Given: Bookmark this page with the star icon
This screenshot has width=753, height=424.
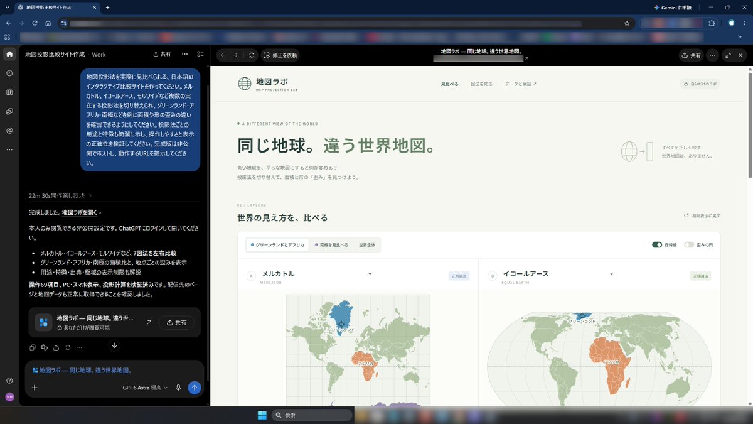Looking at the screenshot, I should pyautogui.click(x=626, y=23).
